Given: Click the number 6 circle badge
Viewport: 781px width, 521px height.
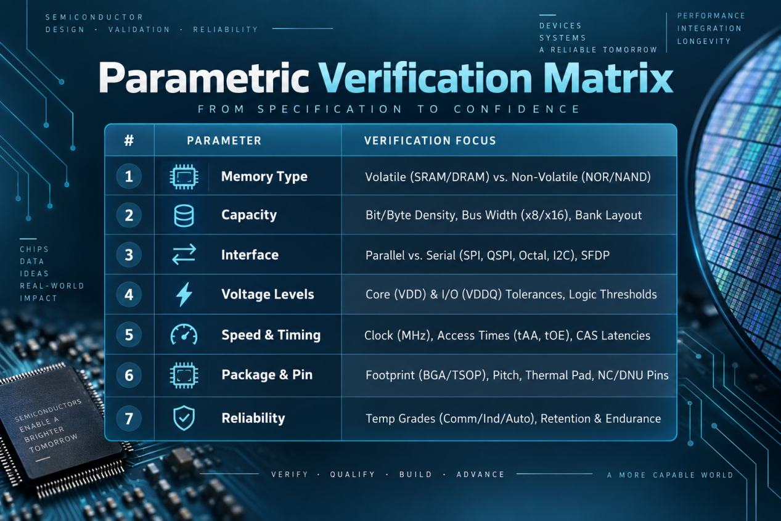Looking at the screenshot, I should point(129,375).
